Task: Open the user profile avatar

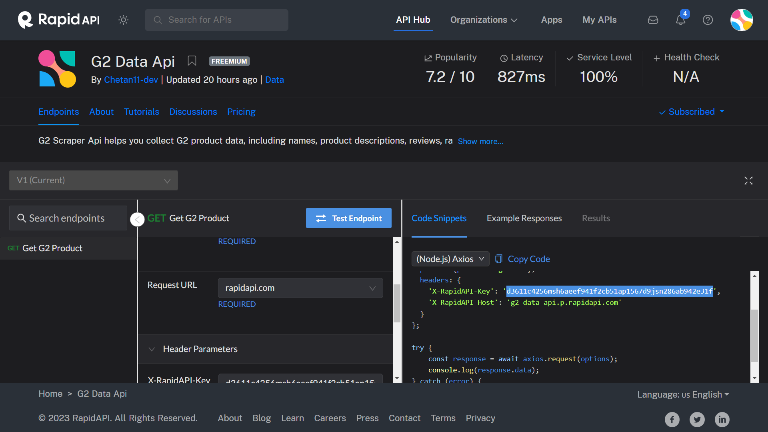Action: [x=742, y=20]
